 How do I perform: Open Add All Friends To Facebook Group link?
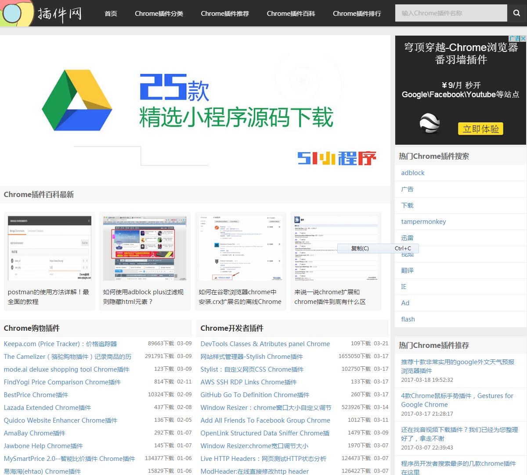265,420
